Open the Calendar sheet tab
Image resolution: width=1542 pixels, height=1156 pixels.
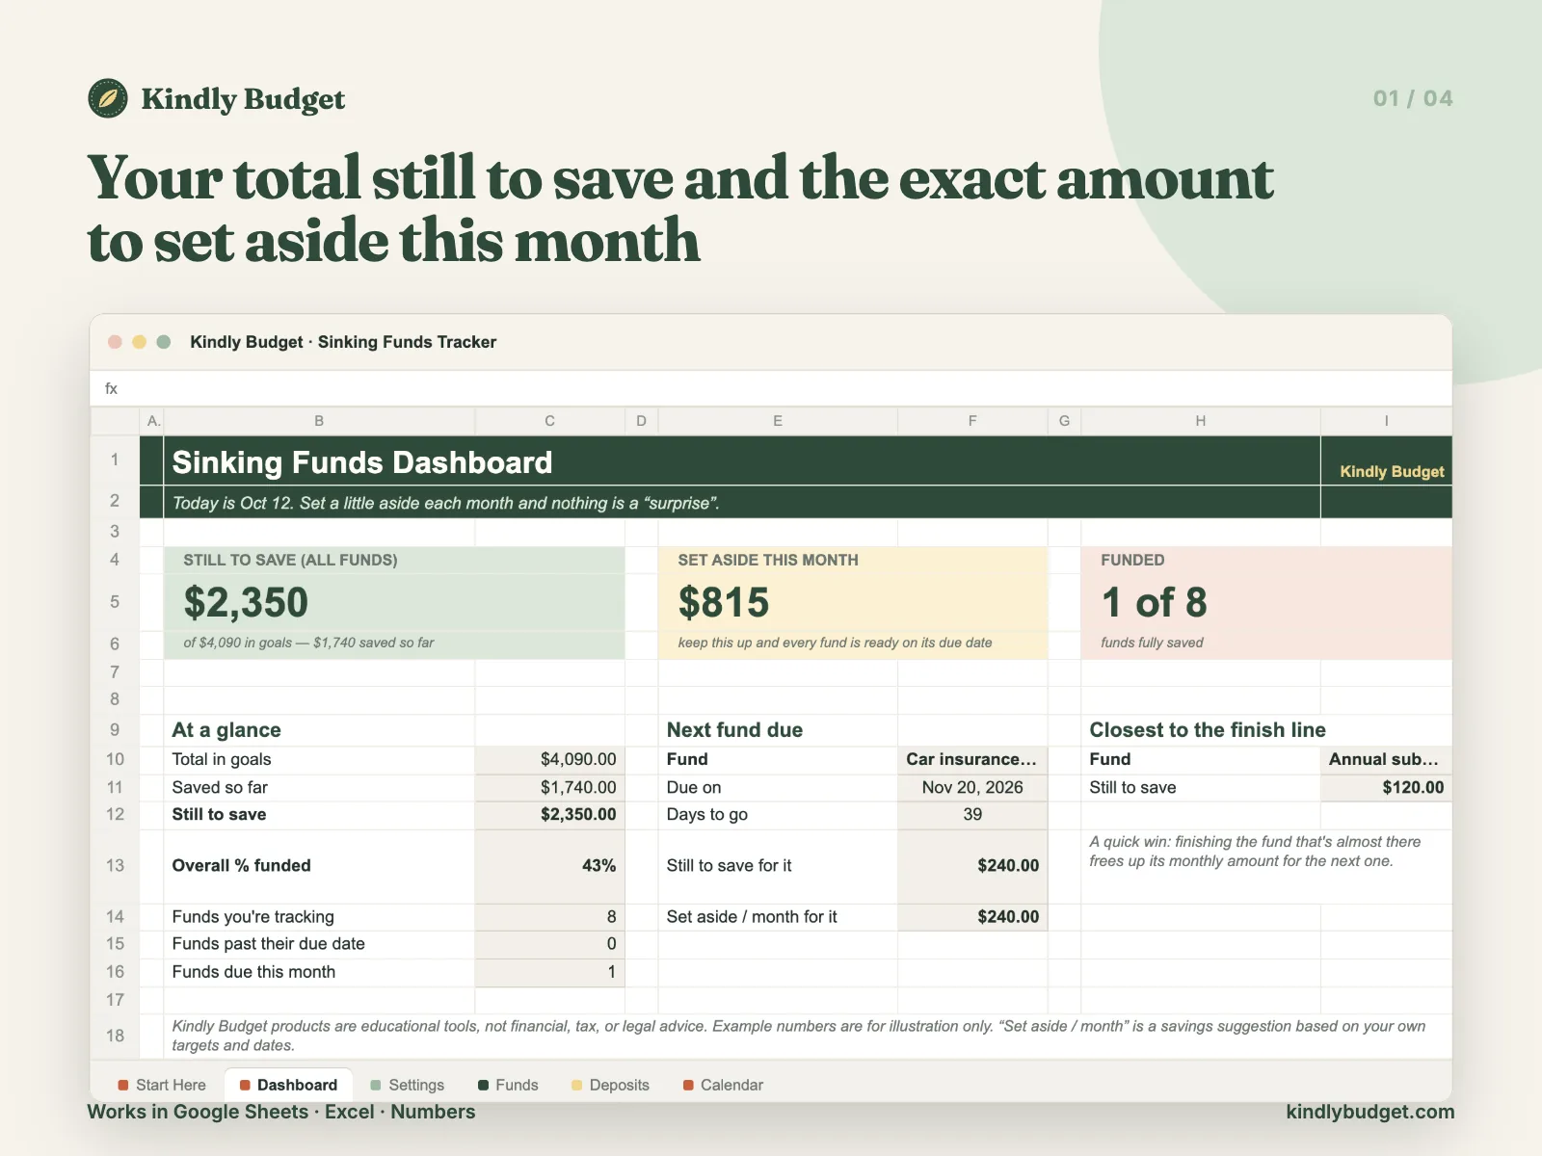[x=723, y=1085]
